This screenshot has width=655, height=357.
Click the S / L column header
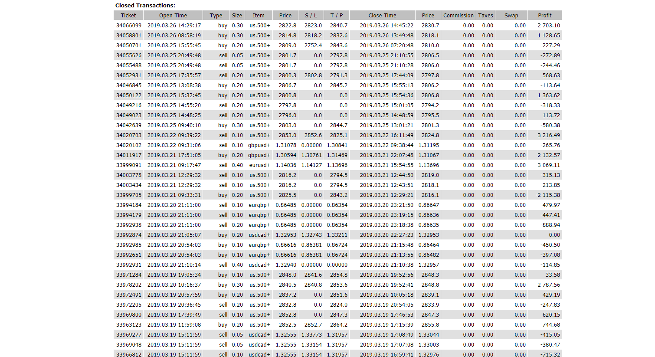(311, 15)
